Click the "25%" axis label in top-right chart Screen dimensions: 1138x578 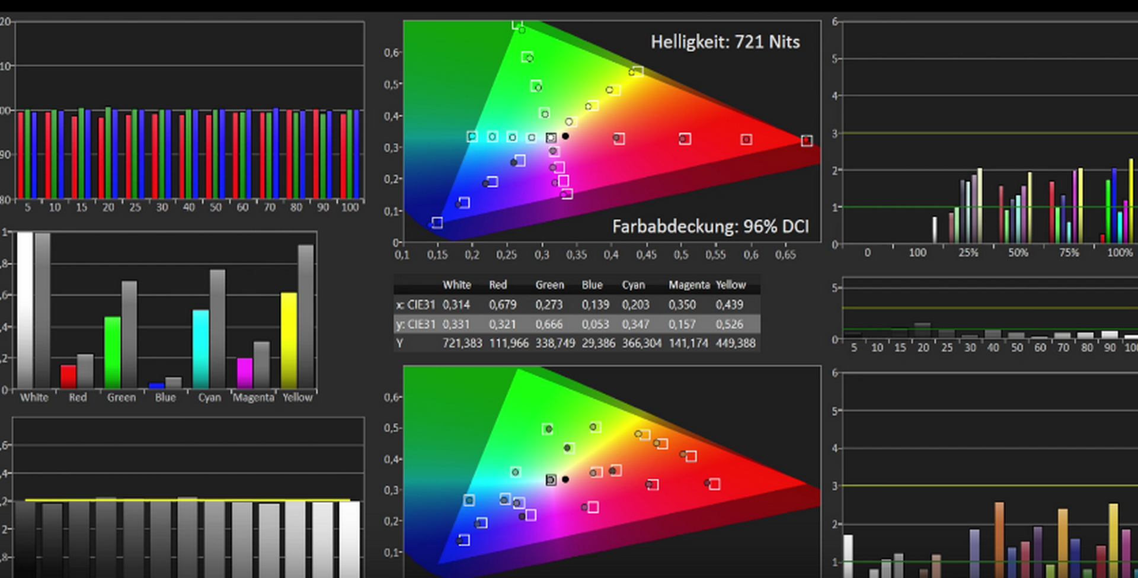click(x=968, y=253)
